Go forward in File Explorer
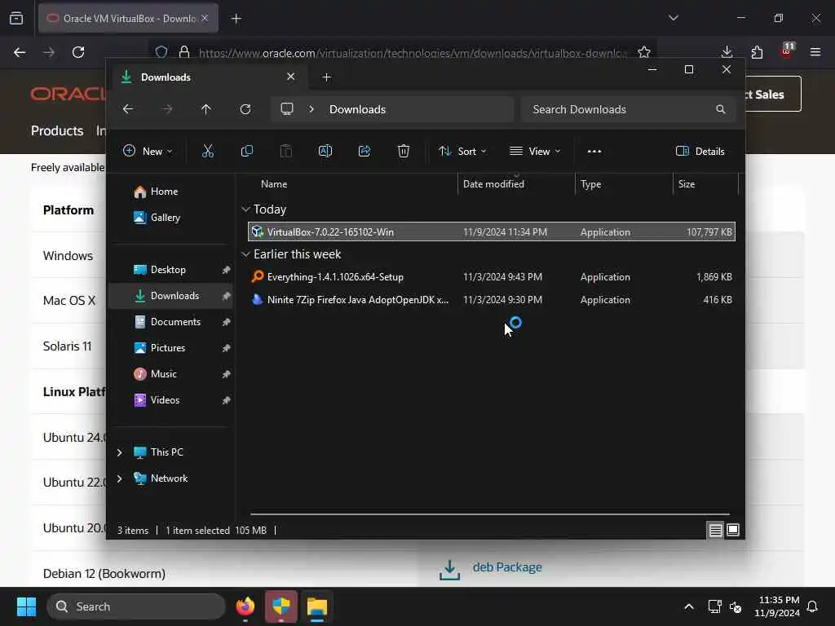Screen dimensions: 835x626 [167, 109]
